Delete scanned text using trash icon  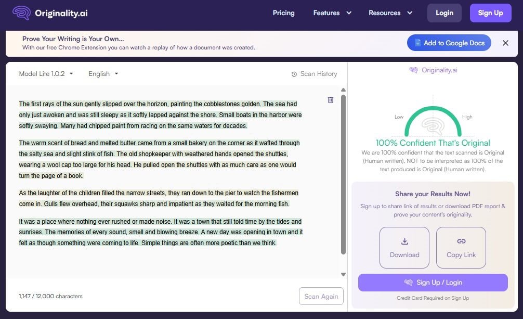coord(331,100)
